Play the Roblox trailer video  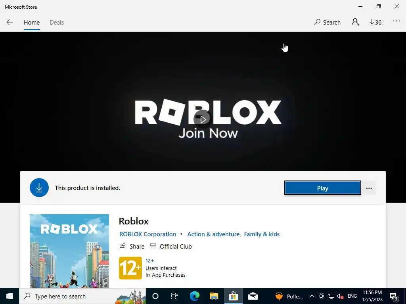203,119
